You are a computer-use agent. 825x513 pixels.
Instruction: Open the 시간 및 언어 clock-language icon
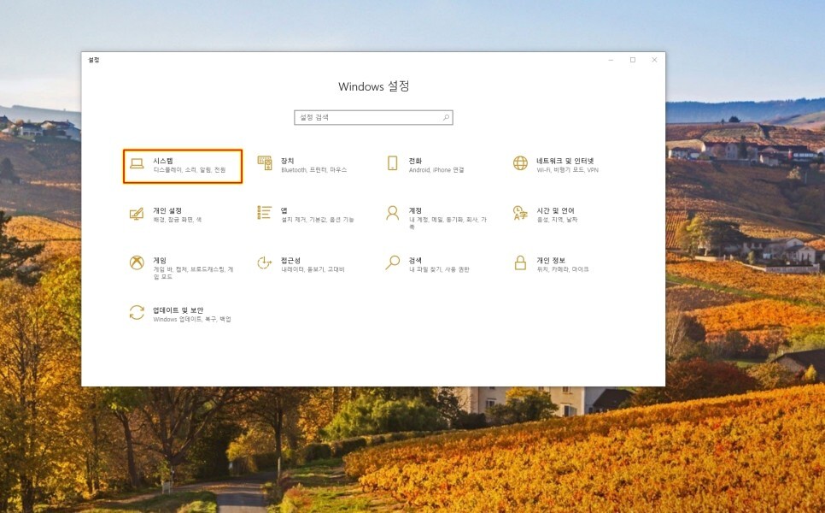pyautogui.click(x=520, y=213)
